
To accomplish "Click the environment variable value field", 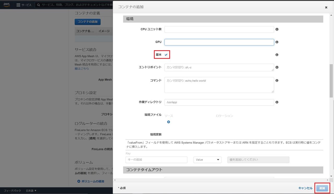I will (x=258, y=160).
